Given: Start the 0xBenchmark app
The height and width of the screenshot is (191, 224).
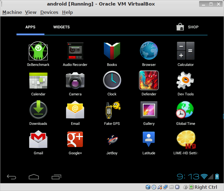Looking at the screenshot, I should pos(38,51).
